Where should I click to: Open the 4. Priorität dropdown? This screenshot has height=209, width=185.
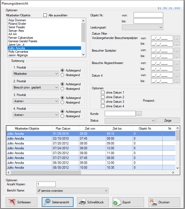coord(36,115)
